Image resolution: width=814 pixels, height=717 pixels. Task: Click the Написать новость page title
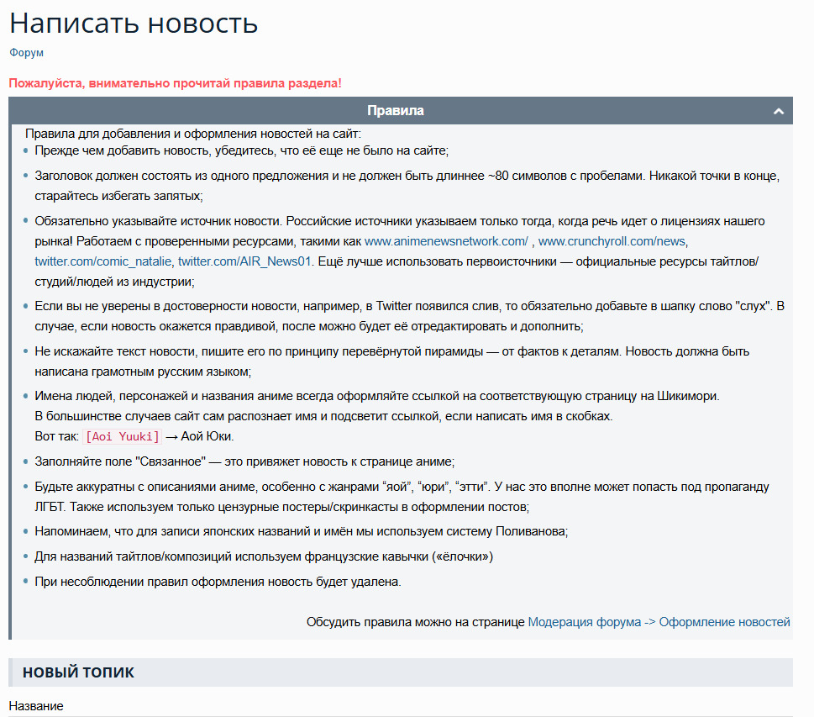pyautogui.click(x=134, y=23)
